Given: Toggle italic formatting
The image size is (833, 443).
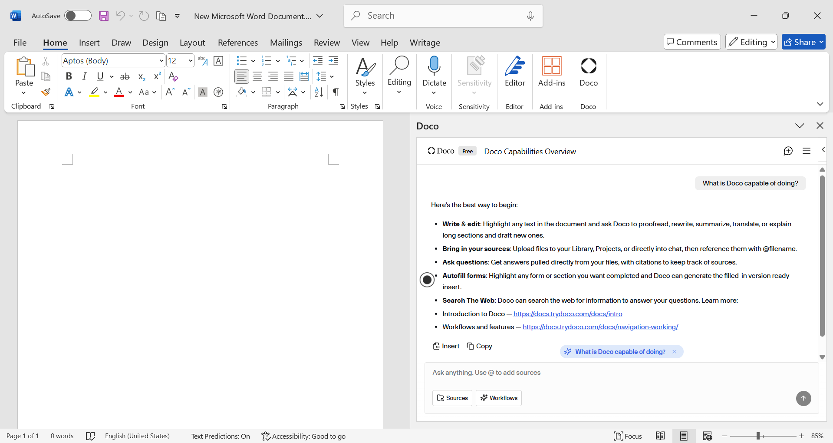Looking at the screenshot, I should click(84, 76).
